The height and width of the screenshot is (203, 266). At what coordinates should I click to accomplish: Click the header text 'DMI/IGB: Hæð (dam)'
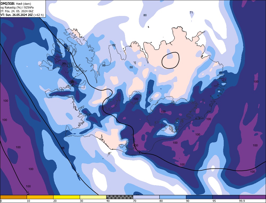pos(16,3)
